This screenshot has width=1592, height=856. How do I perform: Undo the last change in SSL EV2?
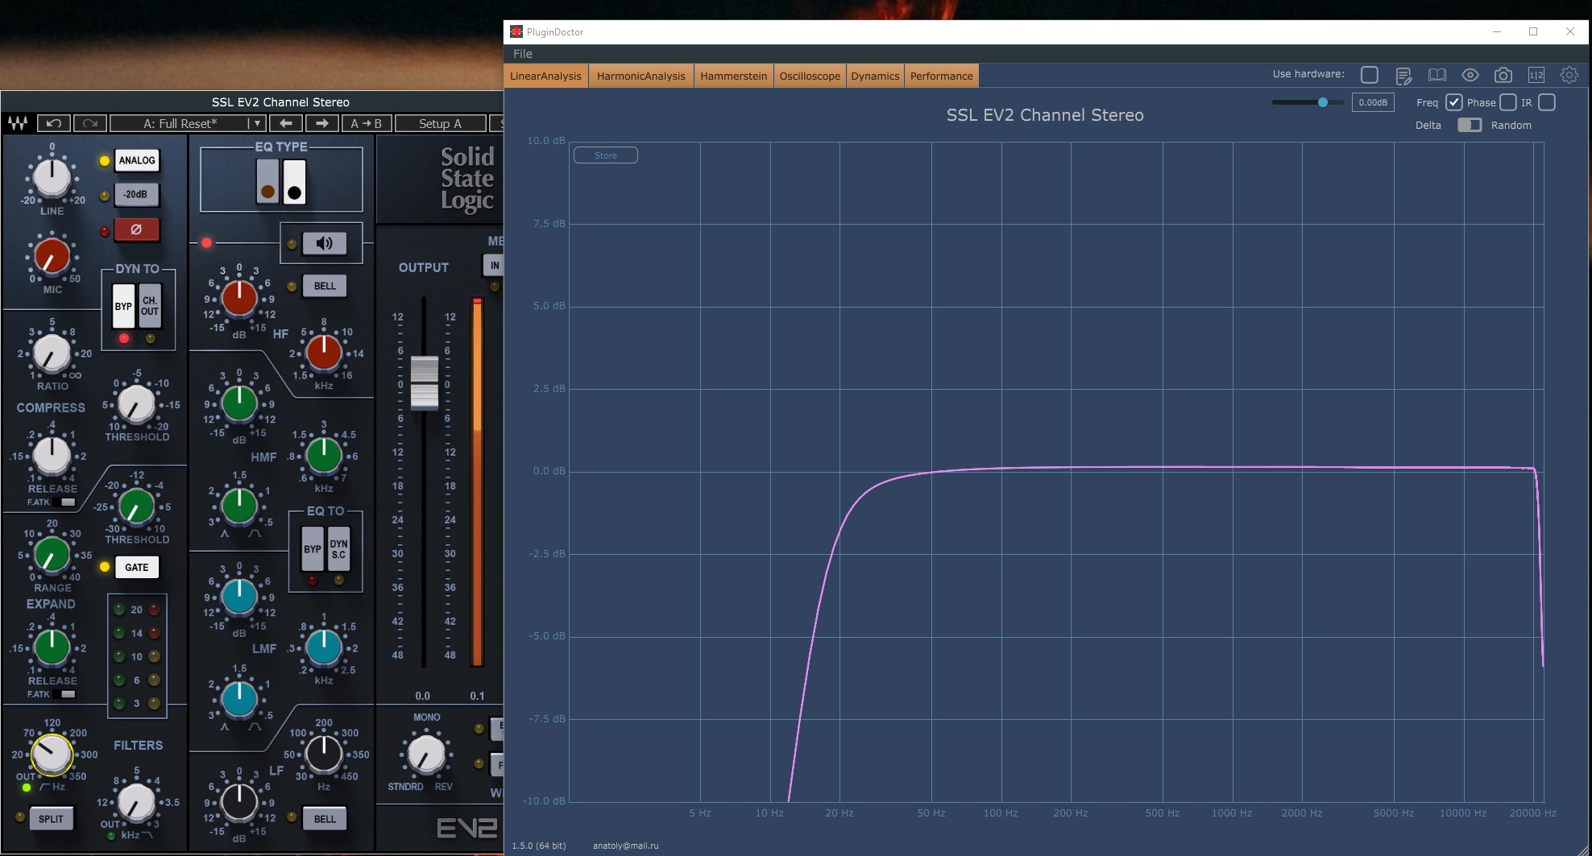pyautogui.click(x=54, y=123)
